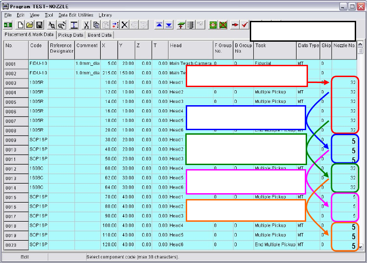Click the blue move-to-bottom arrow icon
This screenshot has width=367, height=263.
tap(169, 25)
